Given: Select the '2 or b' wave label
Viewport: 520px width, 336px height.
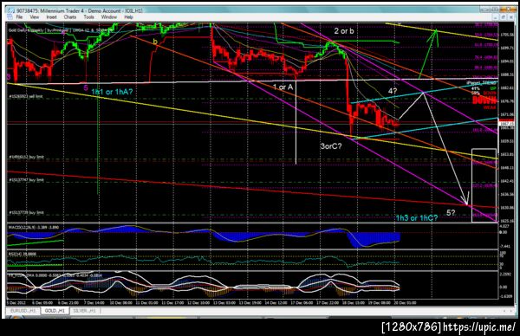Looking at the screenshot, I should 344,31.
